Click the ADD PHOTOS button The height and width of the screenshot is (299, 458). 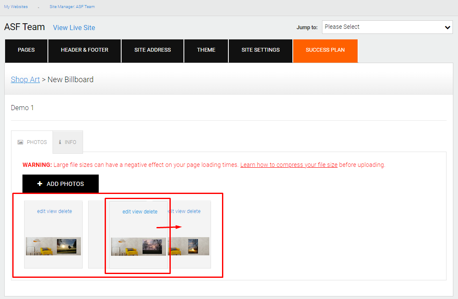pos(61,184)
